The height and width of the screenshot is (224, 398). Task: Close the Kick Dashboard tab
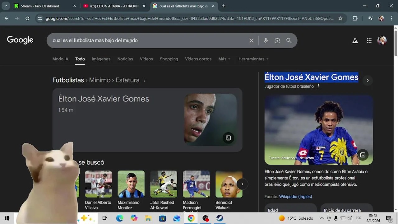[74, 6]
